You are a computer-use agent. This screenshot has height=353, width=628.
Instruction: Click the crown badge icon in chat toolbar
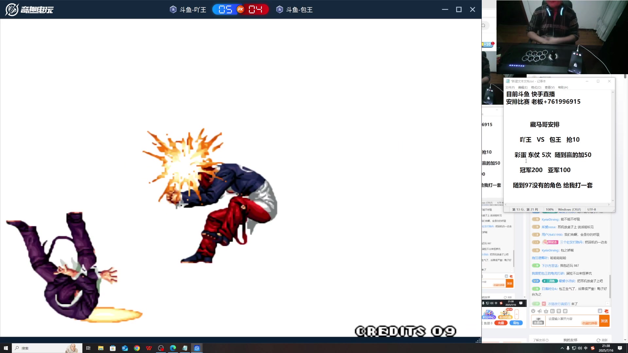tap(546, 311)
